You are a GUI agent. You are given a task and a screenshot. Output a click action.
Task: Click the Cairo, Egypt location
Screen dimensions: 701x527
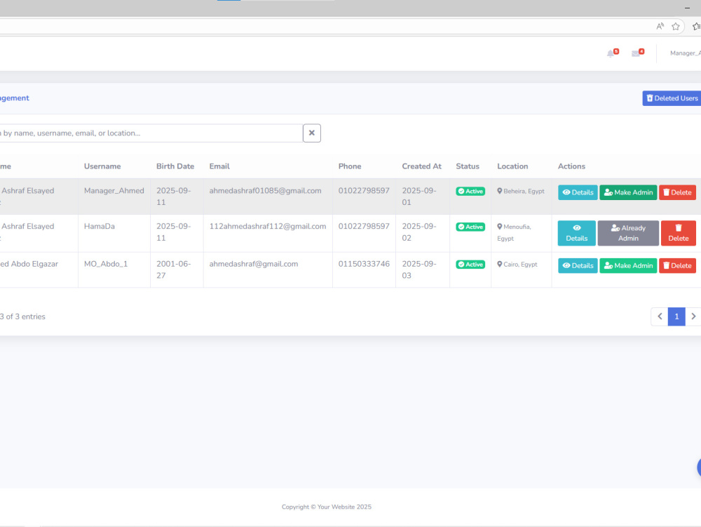[517, 265]
